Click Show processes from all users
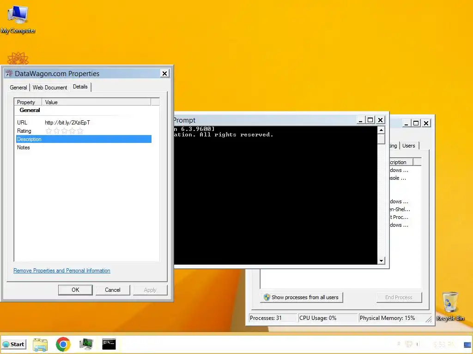The width and height of the screenshot is (473, 354). coord(301,297)
